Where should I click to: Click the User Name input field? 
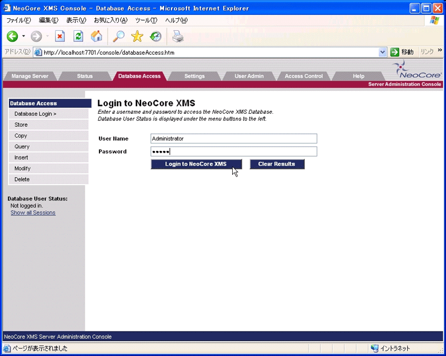pos(233,138)
